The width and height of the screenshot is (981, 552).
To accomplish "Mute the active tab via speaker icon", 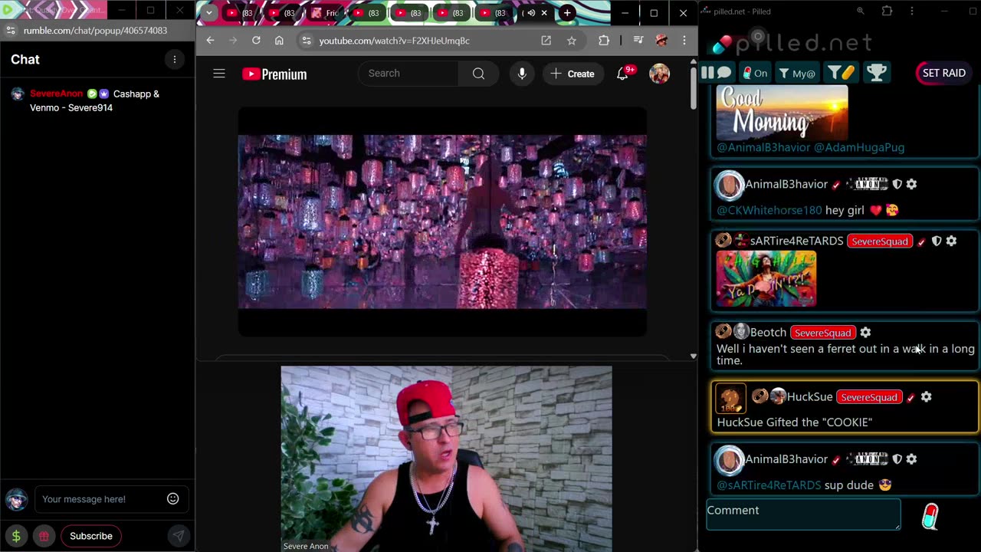I will 530,13.
